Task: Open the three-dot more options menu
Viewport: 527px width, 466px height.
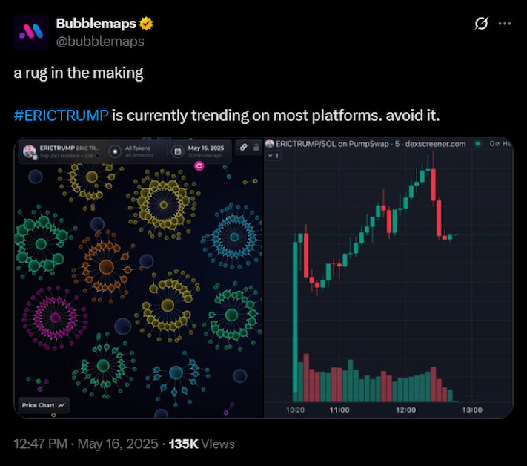Action: (x=505, y=24)
